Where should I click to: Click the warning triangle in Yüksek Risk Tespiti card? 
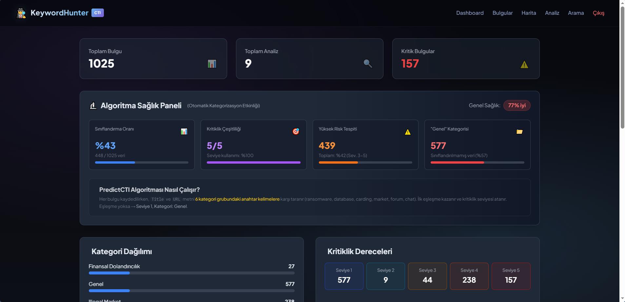tap(408, 132)
